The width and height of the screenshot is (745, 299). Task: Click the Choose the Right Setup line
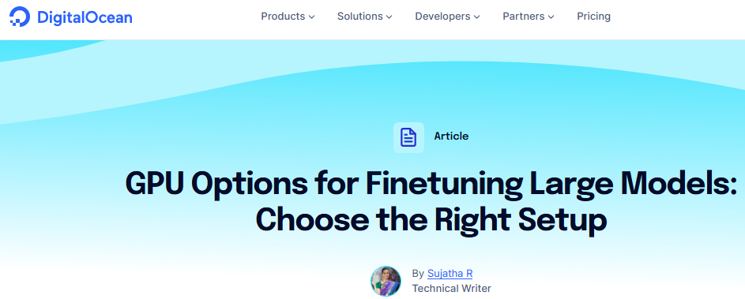coord(431,220)
